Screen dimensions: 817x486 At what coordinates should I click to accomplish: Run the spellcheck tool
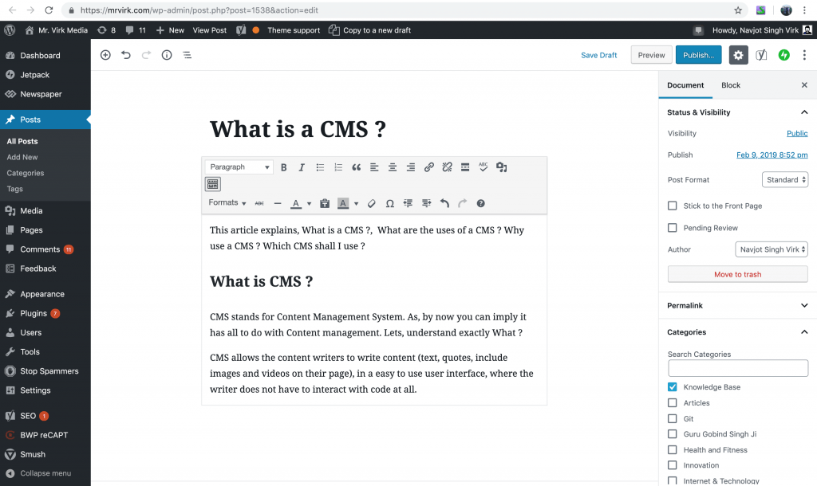(483, 167)
